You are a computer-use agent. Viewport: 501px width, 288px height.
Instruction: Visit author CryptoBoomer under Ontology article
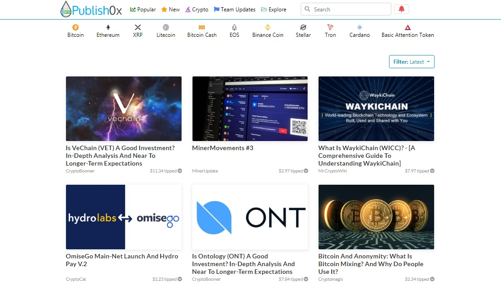[x=207, y=279]
